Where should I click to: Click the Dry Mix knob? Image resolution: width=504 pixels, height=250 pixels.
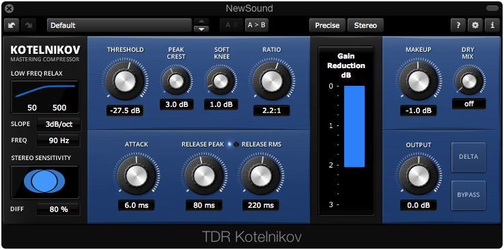pos(469,81)
